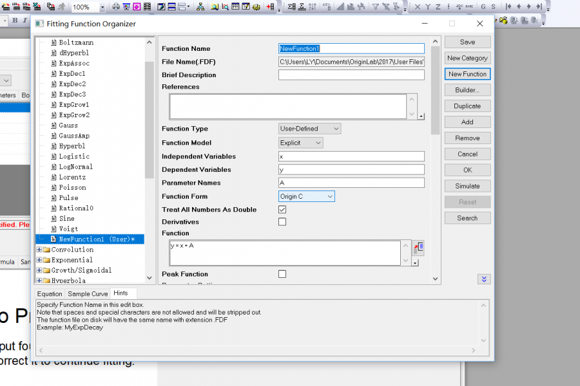The width and height of the screenshot is (580, 386).
Task: Click the Search button
Action: coord(468,218)
